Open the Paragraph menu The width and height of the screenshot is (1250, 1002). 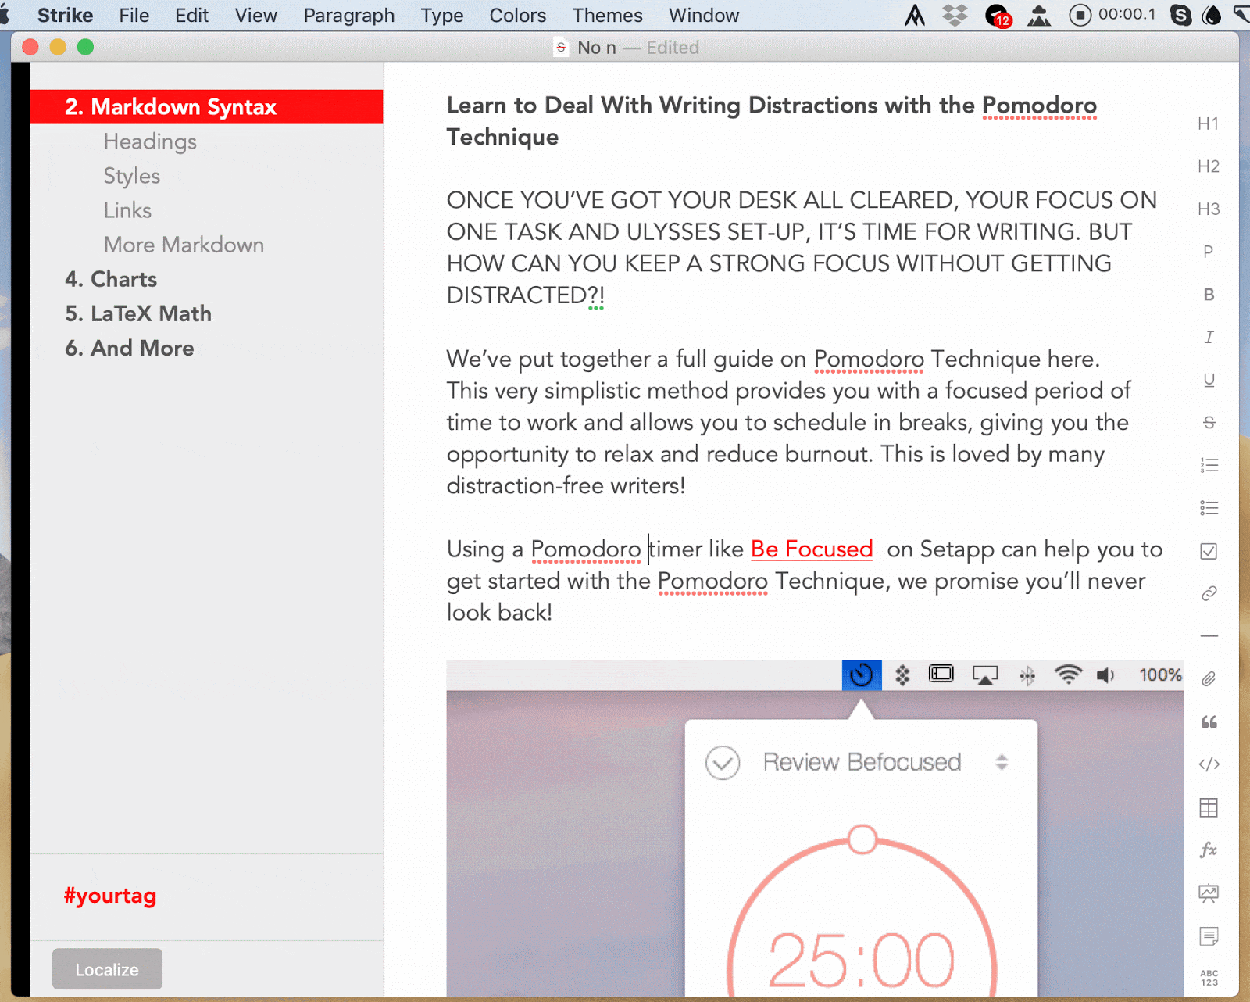click(349, 16)
